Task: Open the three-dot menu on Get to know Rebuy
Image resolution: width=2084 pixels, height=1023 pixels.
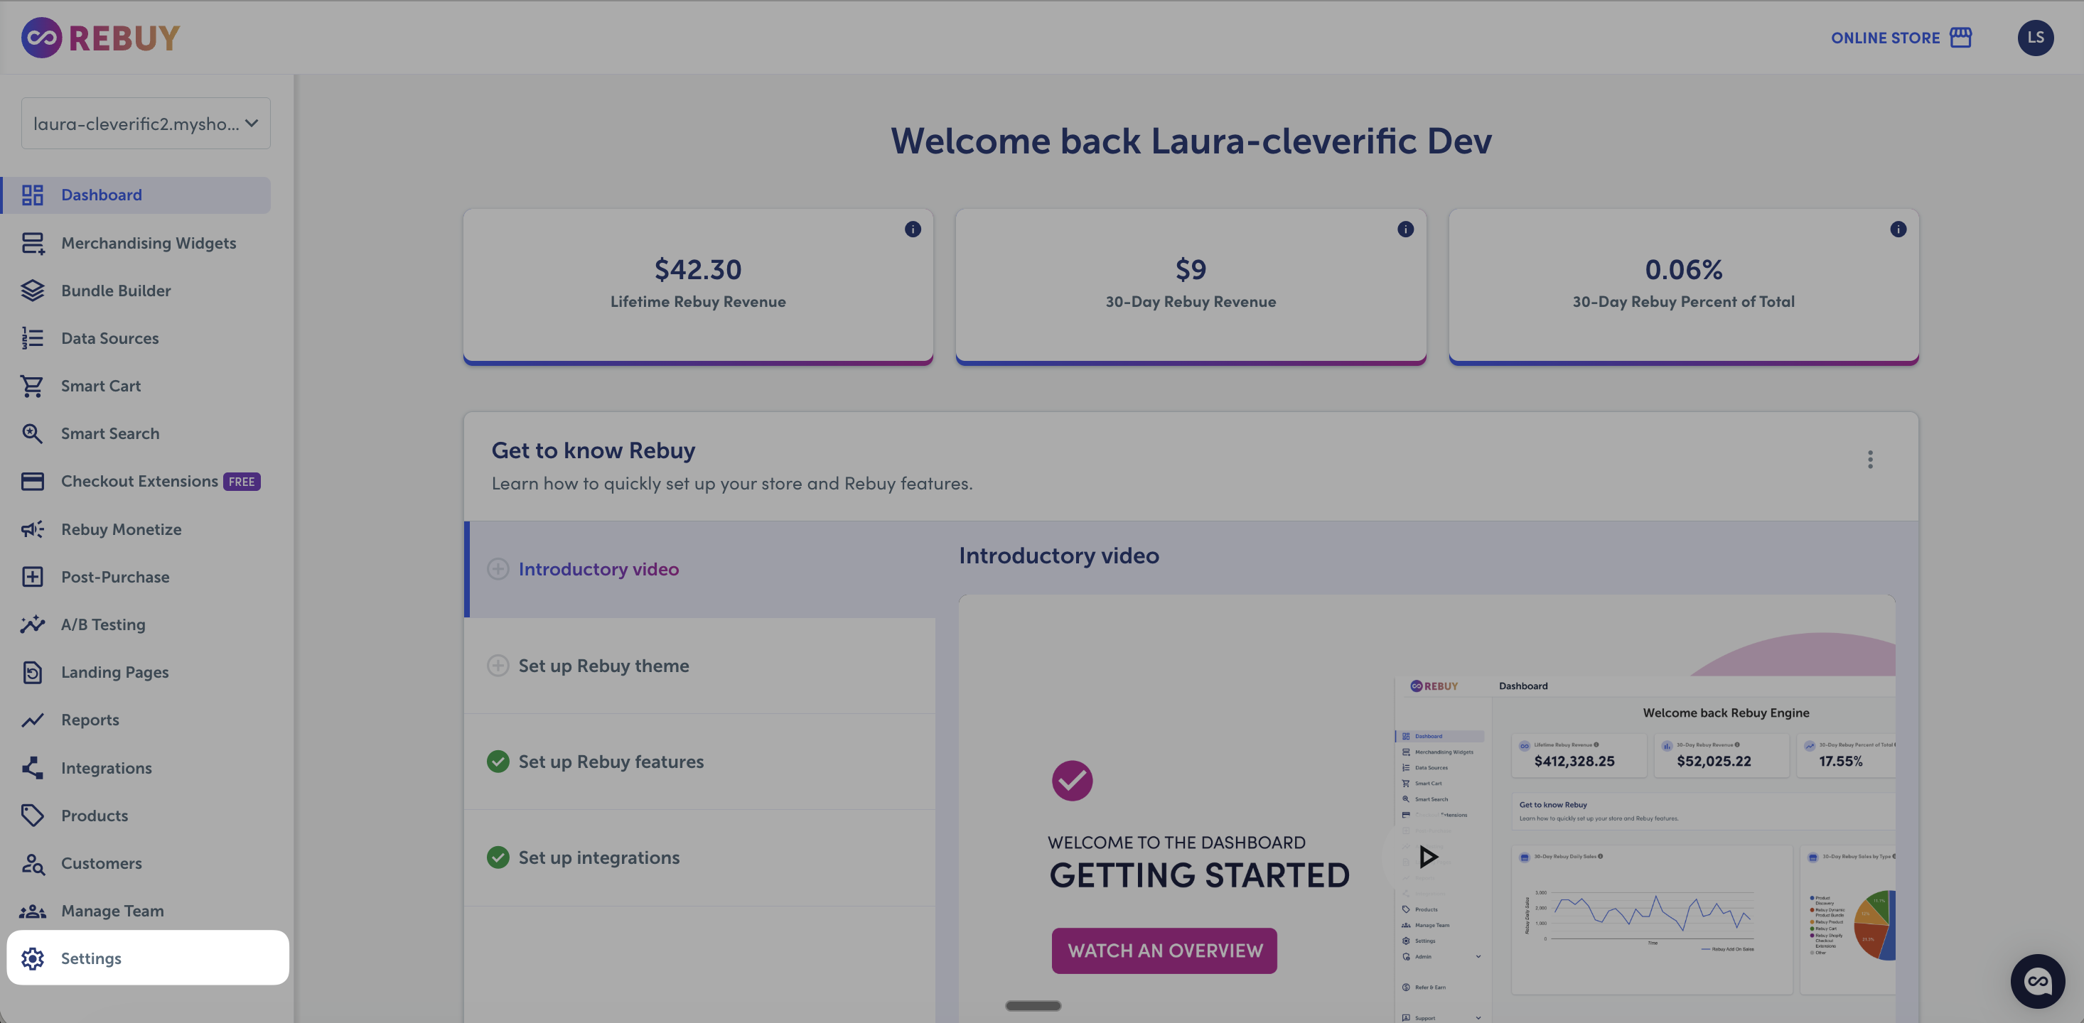Action: click(x=1869, y=460)
